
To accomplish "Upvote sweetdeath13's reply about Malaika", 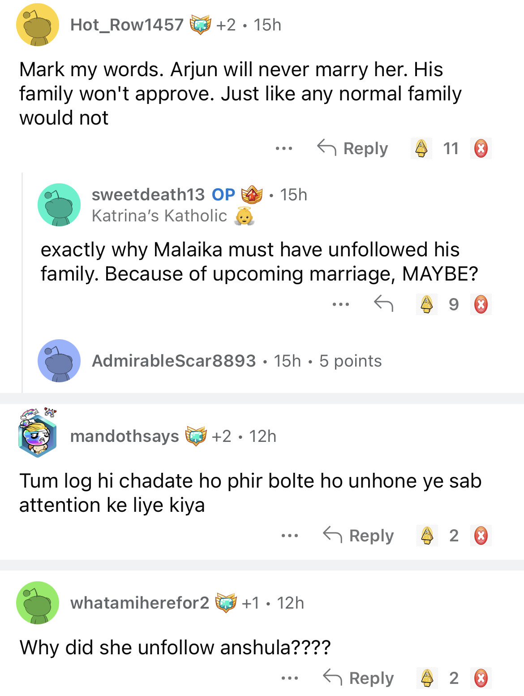I will click(426, 304).
